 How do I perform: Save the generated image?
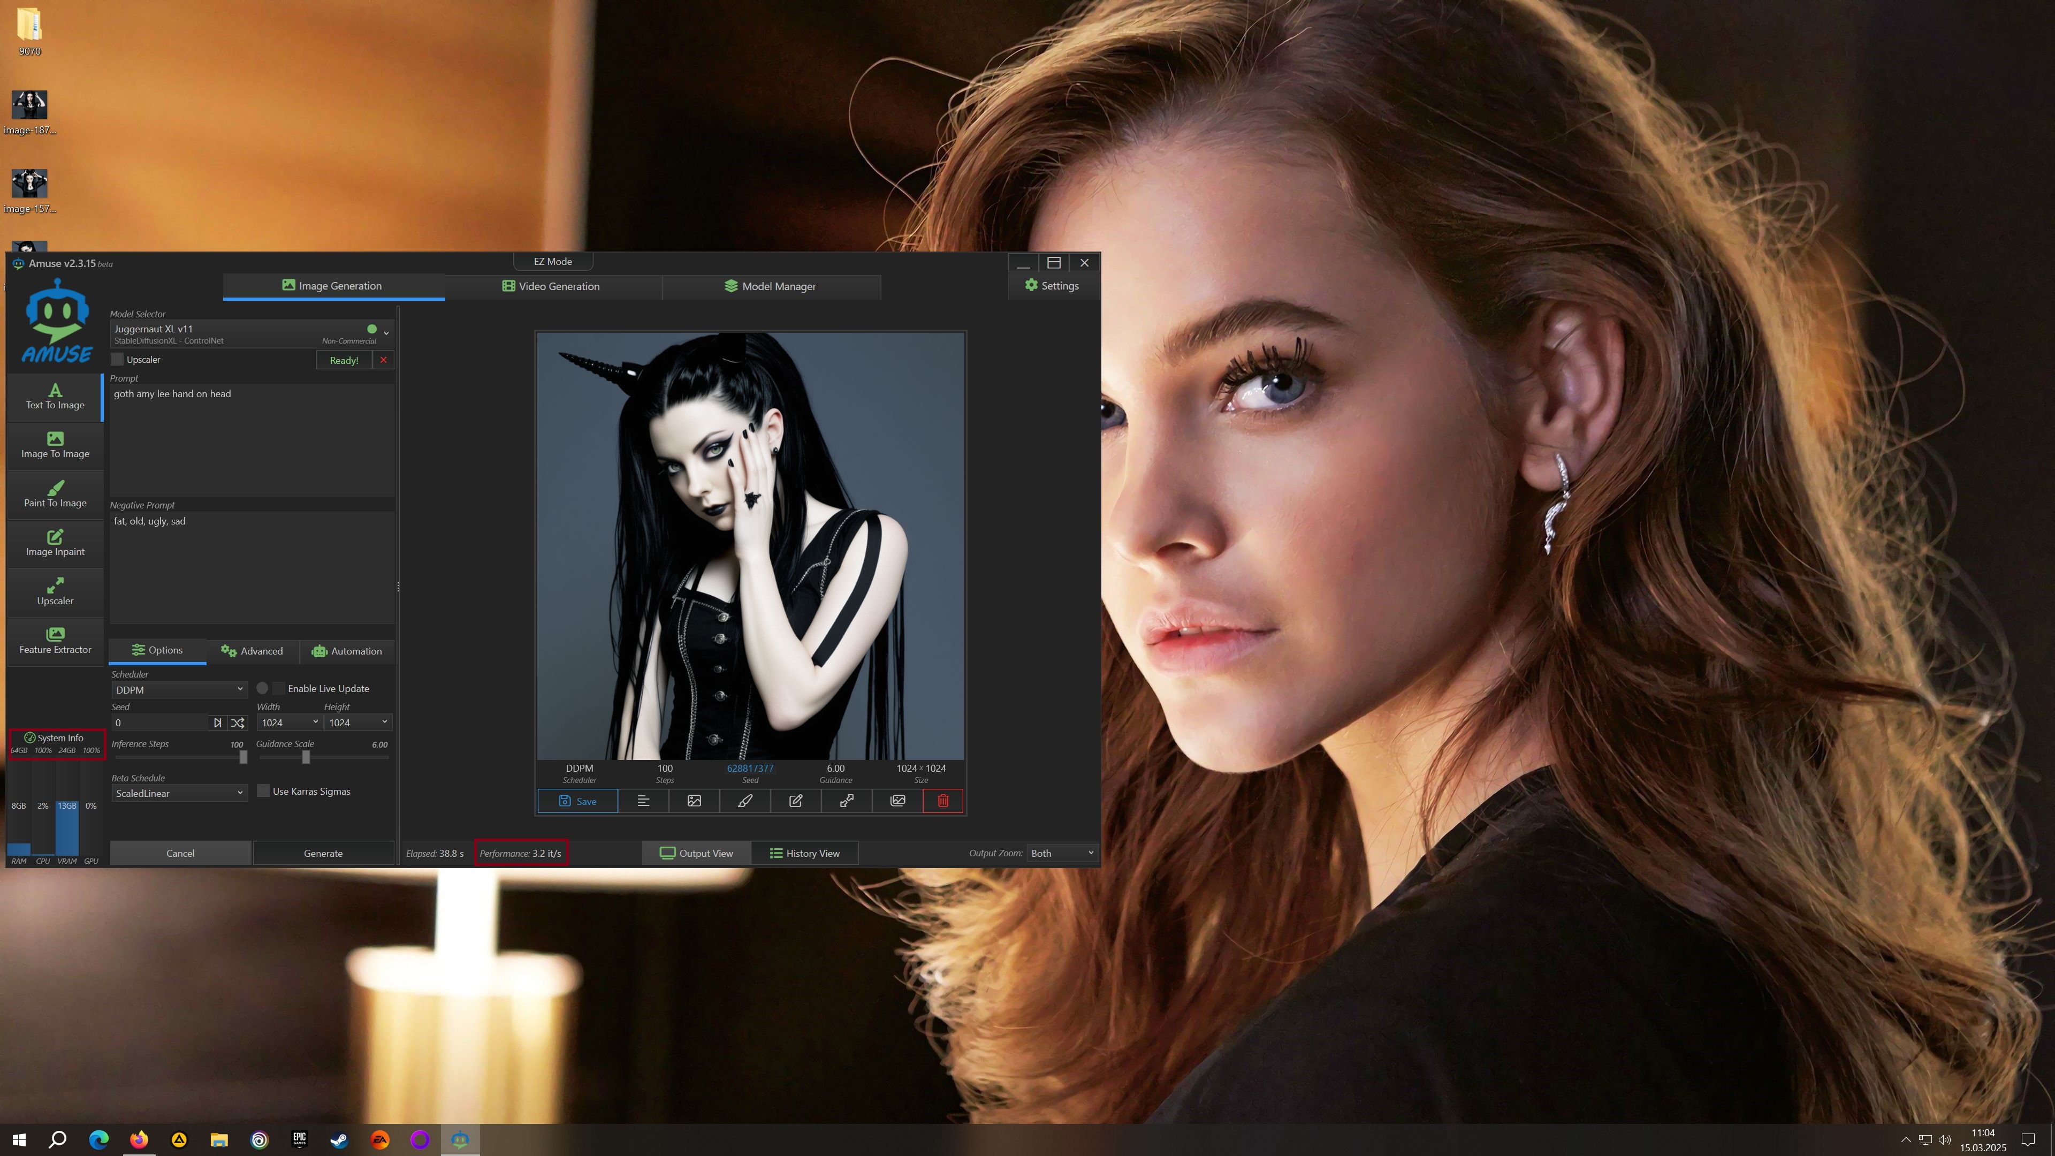coord(577,801)
